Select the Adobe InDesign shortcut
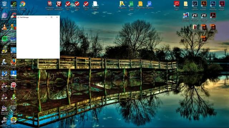229x128 pixels. (x=222, y=4)
